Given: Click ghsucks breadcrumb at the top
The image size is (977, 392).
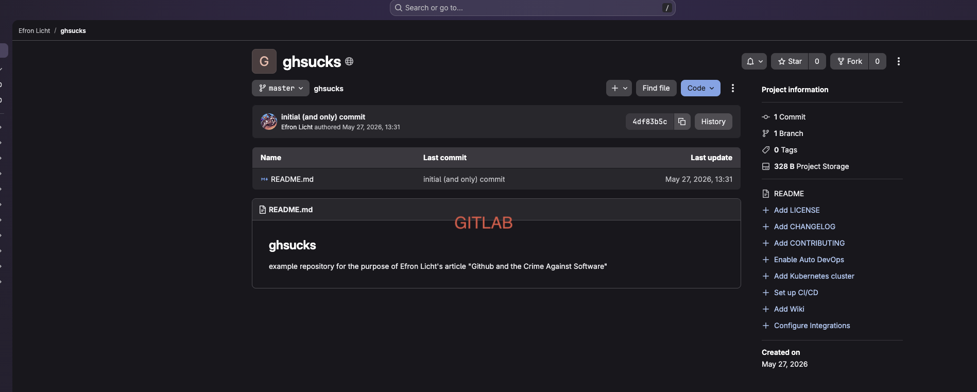Looking at the screenshot, I should (73, 31).
